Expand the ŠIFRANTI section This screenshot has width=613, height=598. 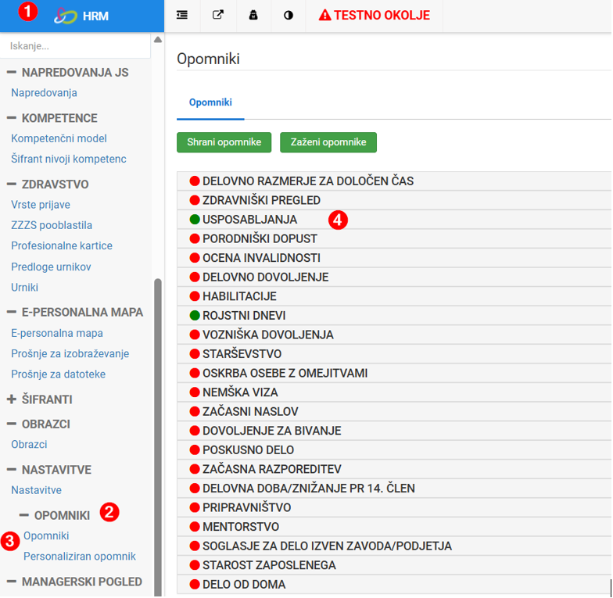pos(12,399)
